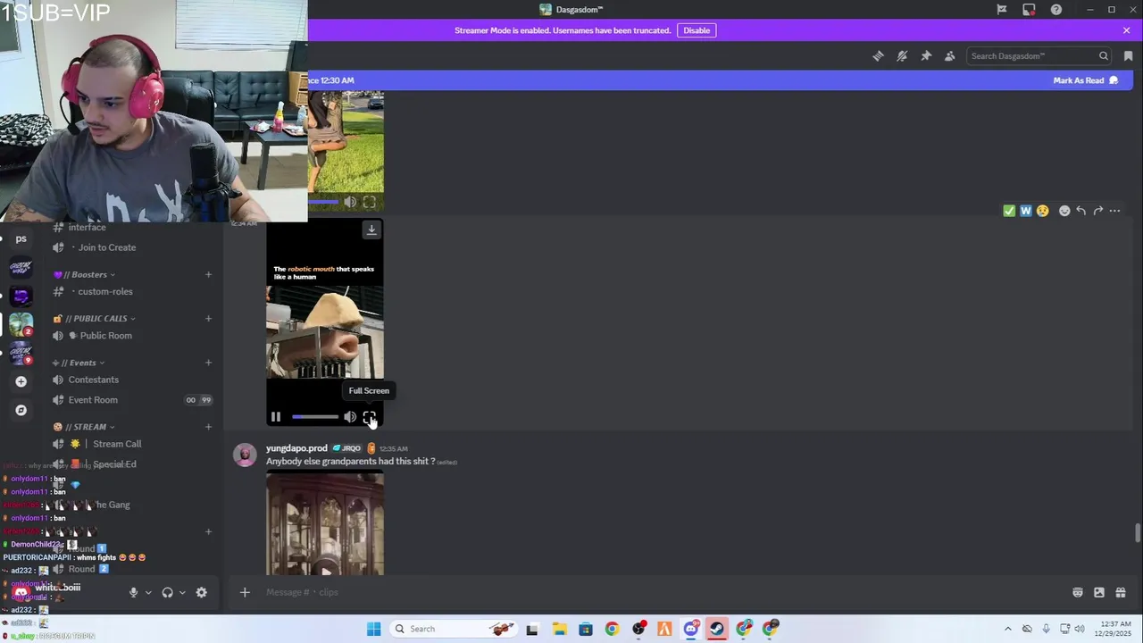The width and height of the screenshot is (1143, 643).
Task: Toggle the member list icon
Action: tap(950, 56)
